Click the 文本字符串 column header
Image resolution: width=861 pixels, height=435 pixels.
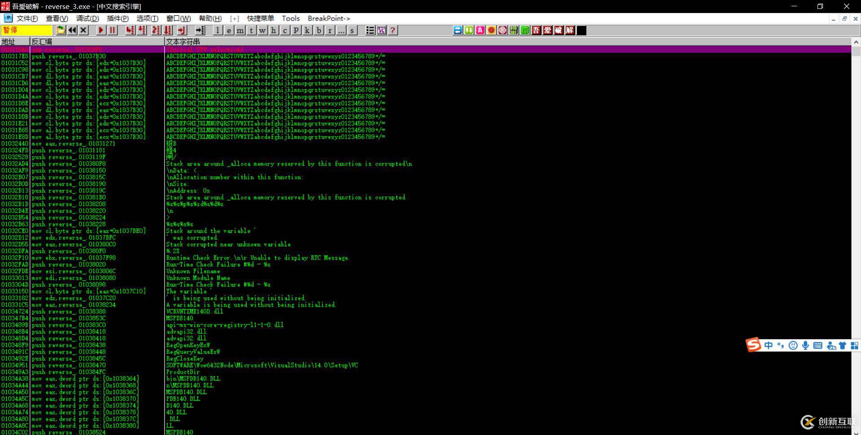tap(508, 41)
